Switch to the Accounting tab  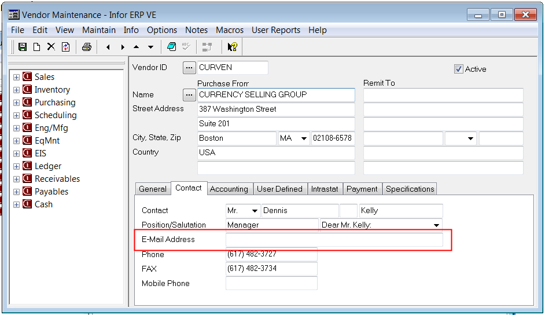point(229,189)
